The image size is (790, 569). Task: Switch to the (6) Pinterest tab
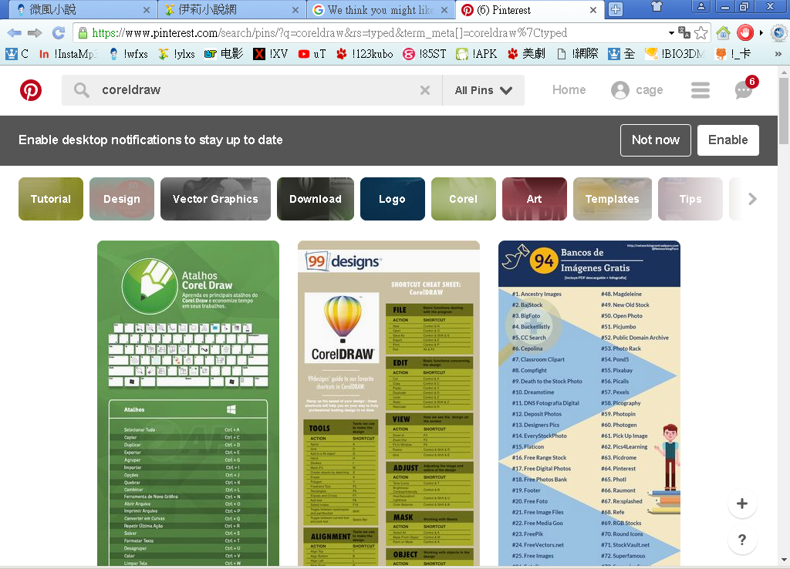(x=529, y=9)
